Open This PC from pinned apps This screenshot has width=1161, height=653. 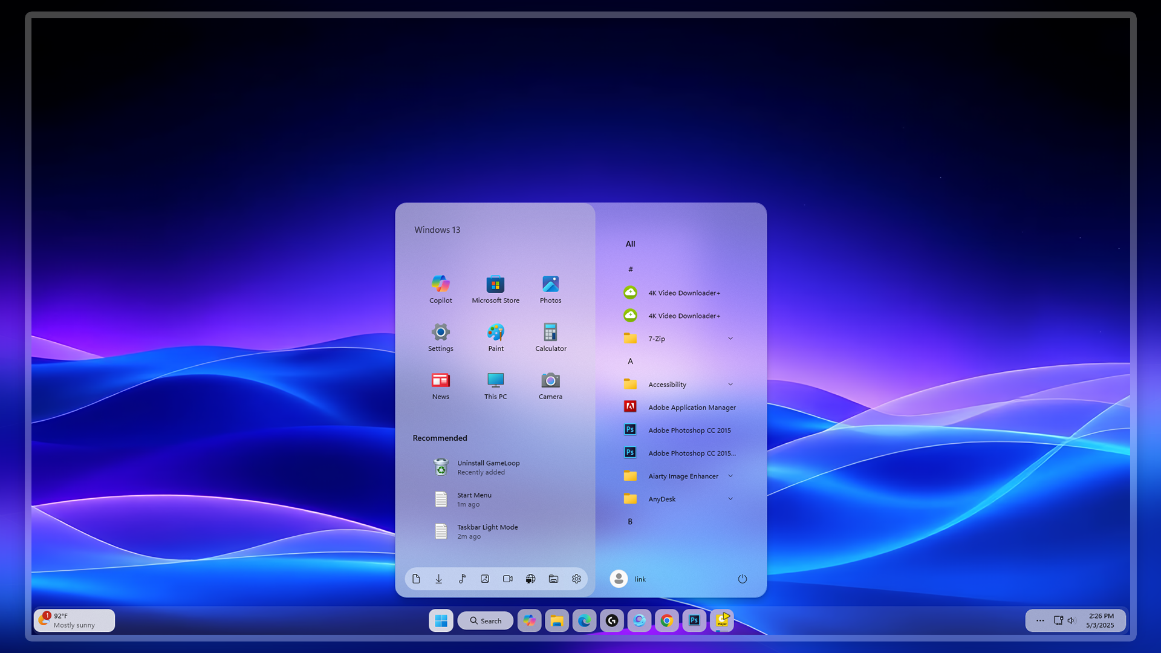tap(495, 386)
